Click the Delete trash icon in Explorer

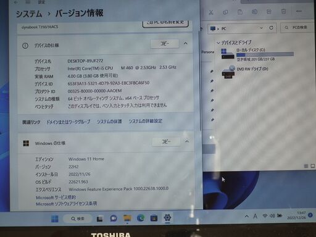point(284,11)
